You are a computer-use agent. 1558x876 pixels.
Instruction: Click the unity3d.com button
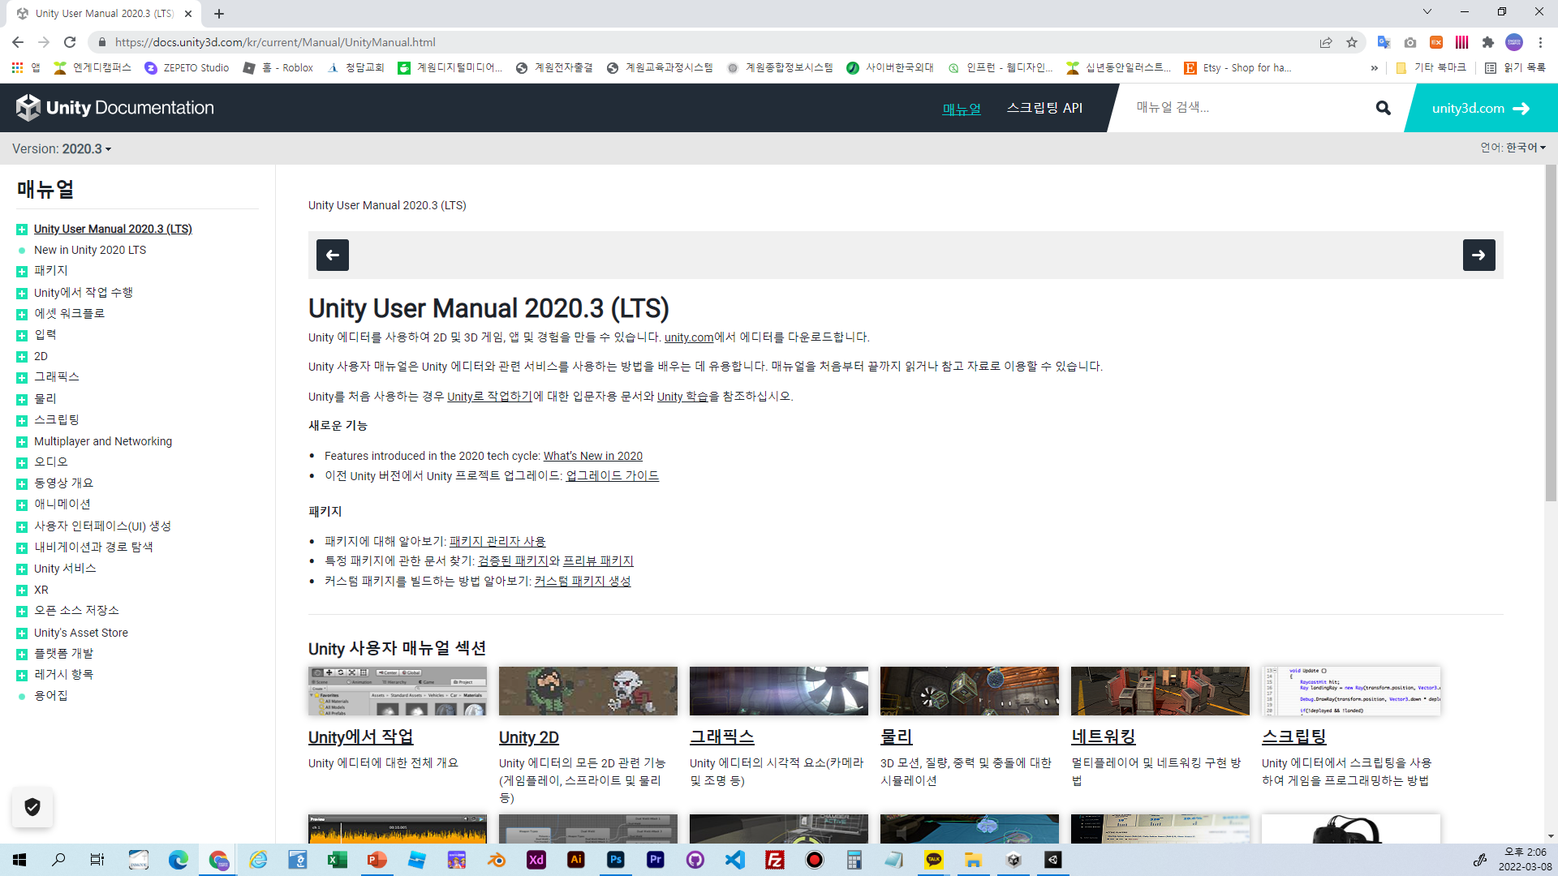[x=1480, y=108]
